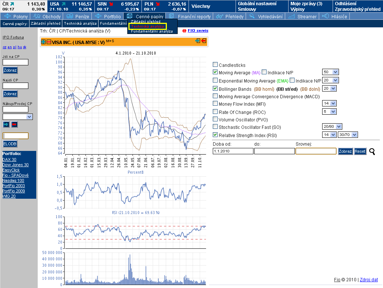Viewport: 383px width, 288px height.
Task: Toggle Indikace N/P for EMA
Action: tap(292, 80)
